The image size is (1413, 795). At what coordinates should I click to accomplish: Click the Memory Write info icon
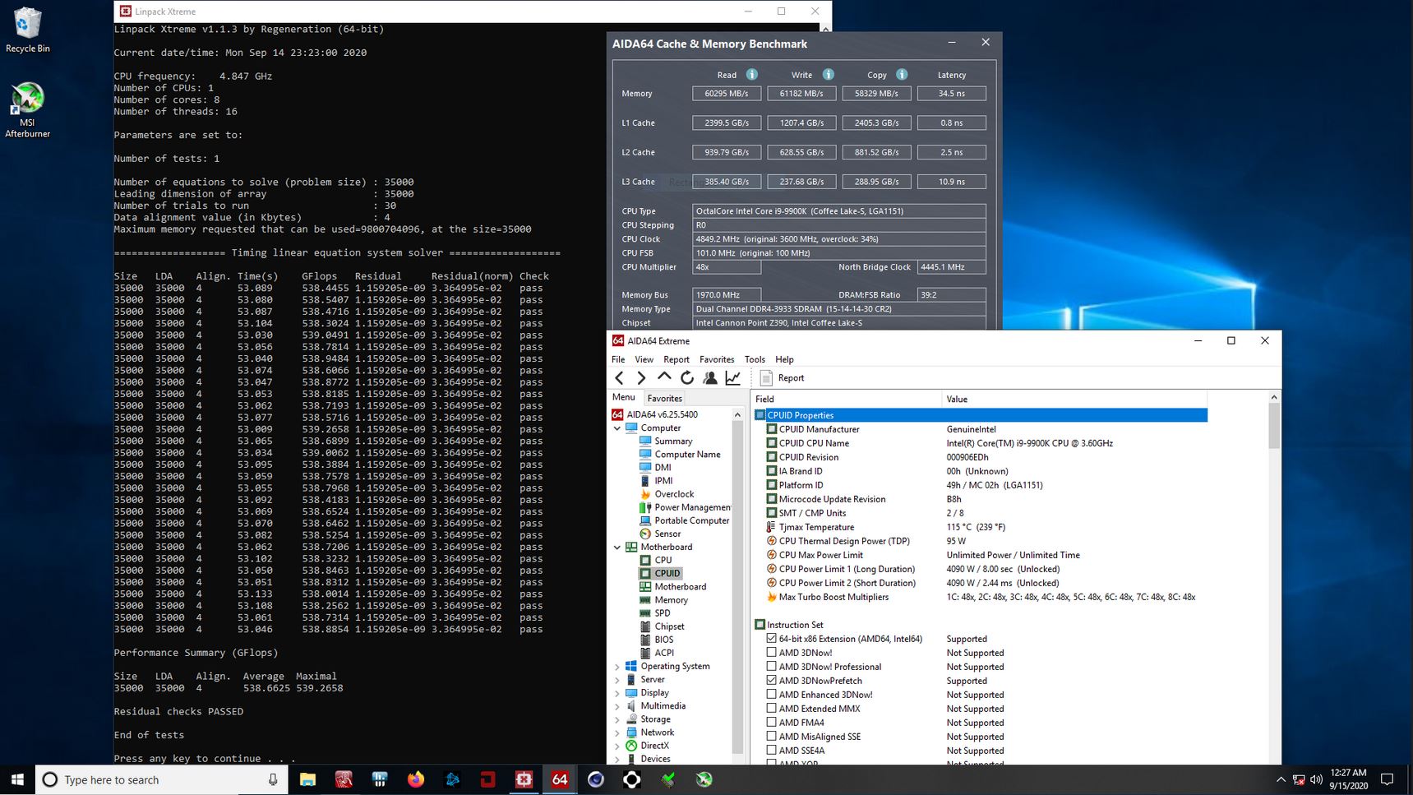click(828, 75)
